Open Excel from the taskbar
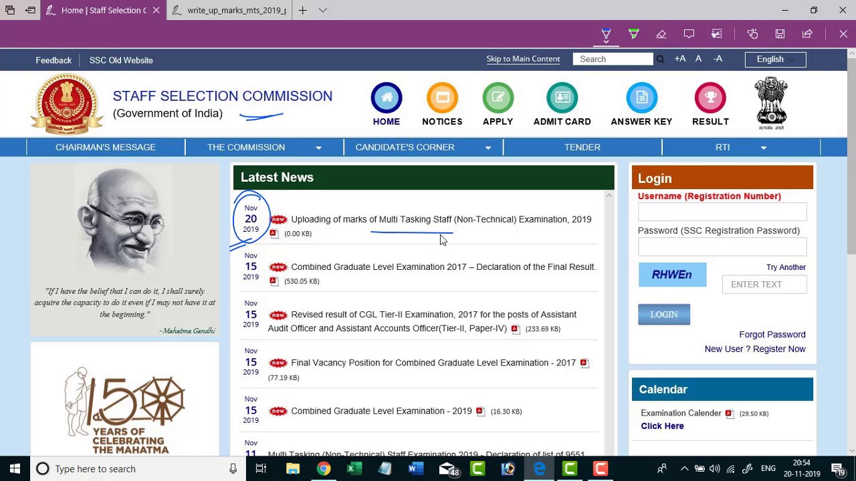Screen dimensions: 856x481 pyautogui.click(x=354, y=469)
